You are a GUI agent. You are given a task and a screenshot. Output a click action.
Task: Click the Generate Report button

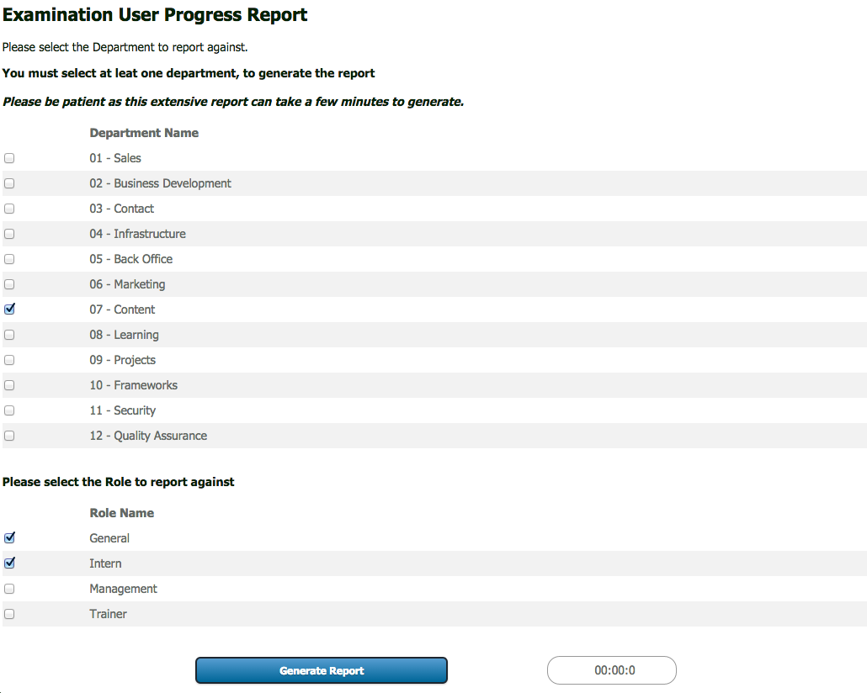(x=321, y=670)
